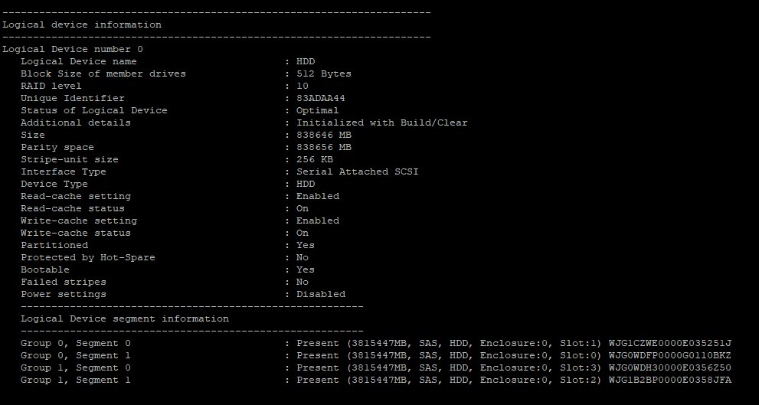
Task: Click the Partitioned value 'Yes'
Action: pos(306,245)
